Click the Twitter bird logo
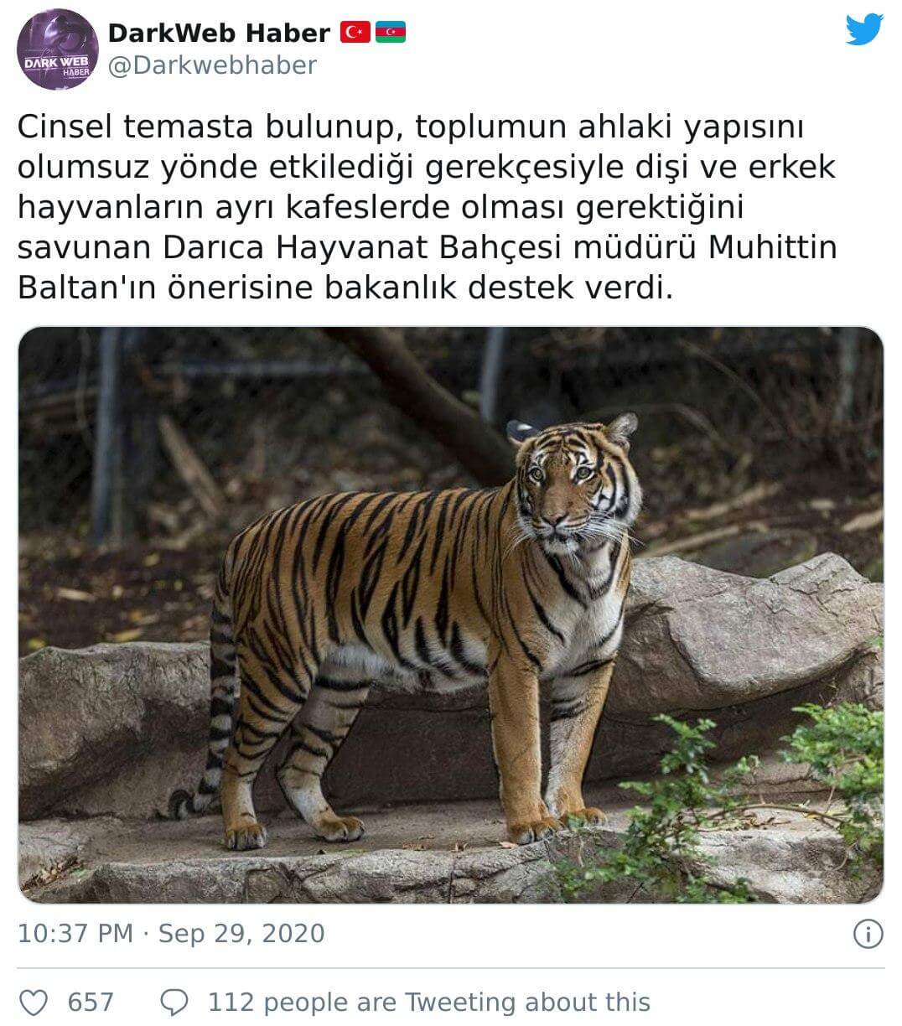The width and height of the screenshot is (902, 1026). 864,29
